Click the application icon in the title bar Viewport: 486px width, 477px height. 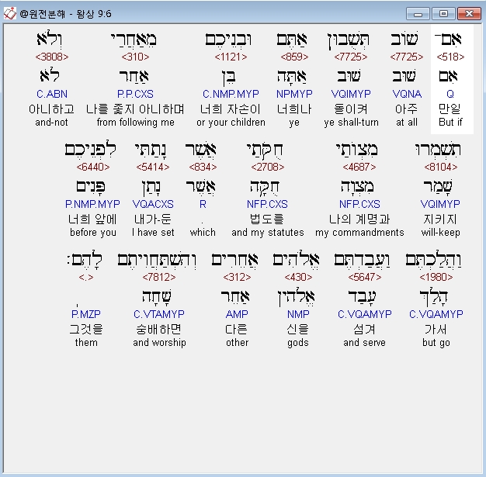click(x=9, y=13)
